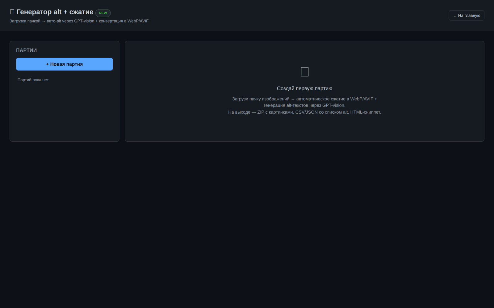494x308 pixels.
Task: Click the NEW badge beside the title
Action: coord(103,13)
